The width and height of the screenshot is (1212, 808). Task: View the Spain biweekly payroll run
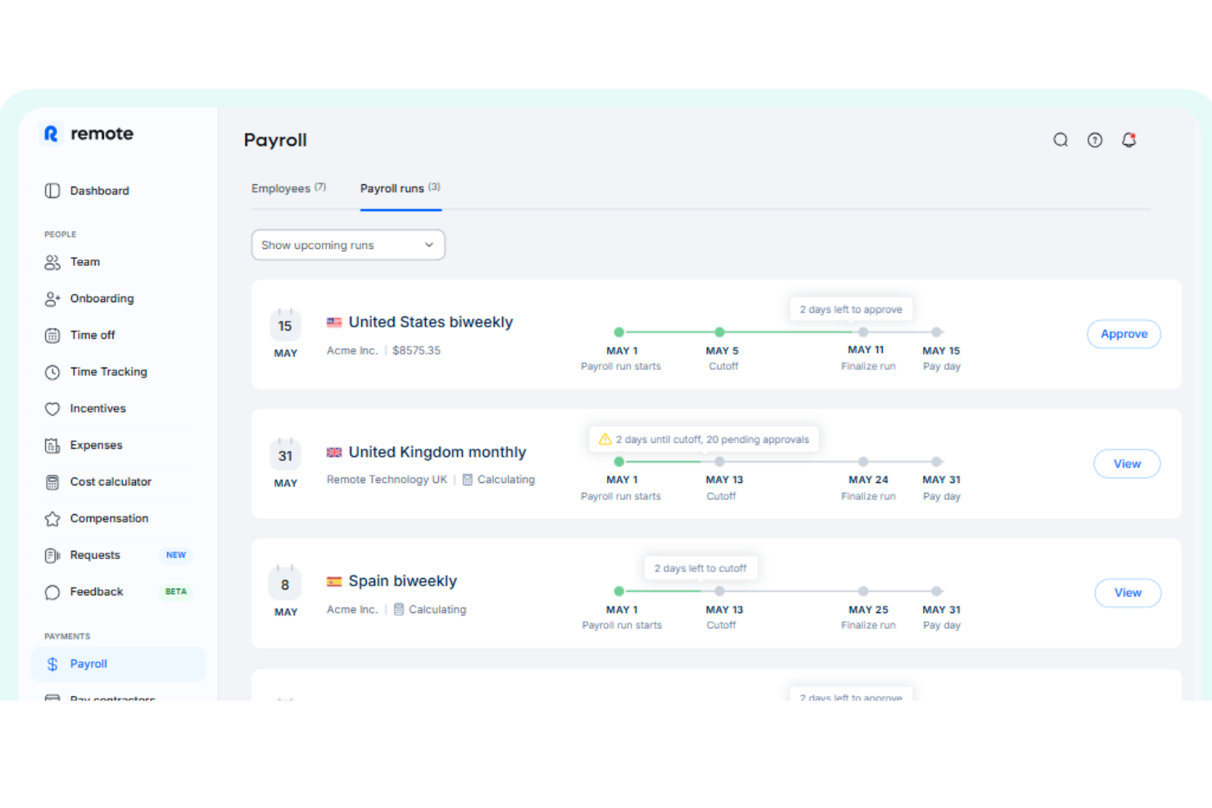click(1128, 593)
